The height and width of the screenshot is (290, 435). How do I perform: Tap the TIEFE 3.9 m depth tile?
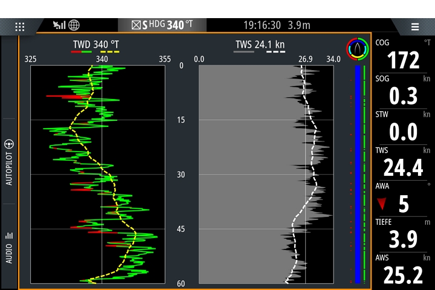click(403, 234)
